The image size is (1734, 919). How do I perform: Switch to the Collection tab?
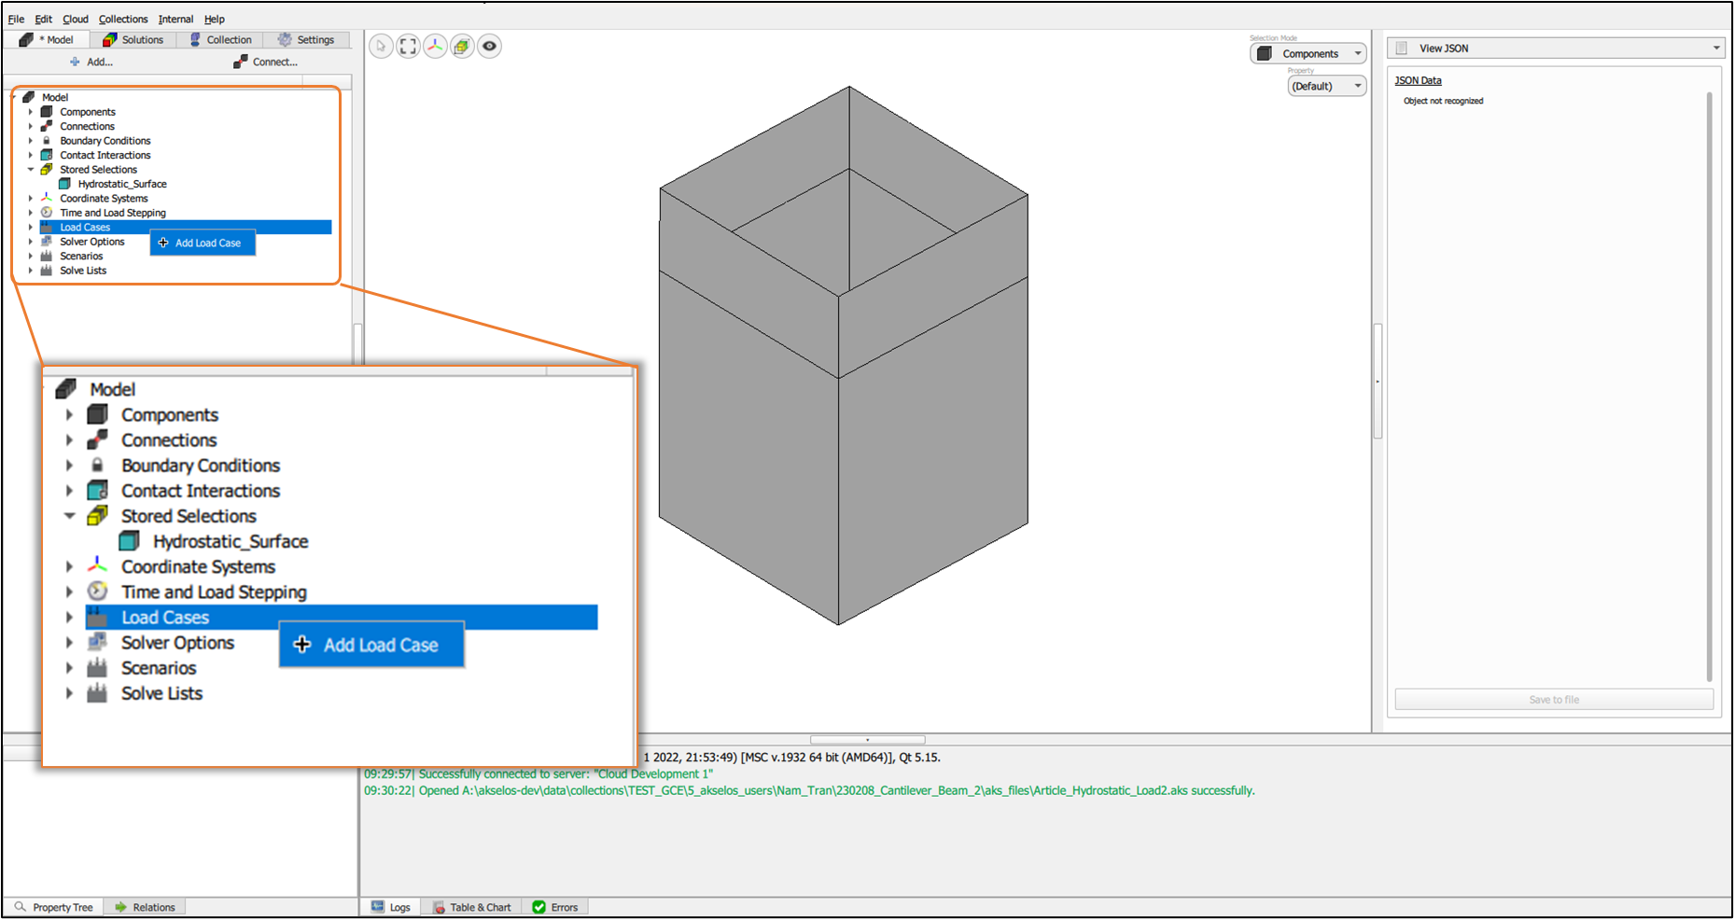click(x=220, y=40)
